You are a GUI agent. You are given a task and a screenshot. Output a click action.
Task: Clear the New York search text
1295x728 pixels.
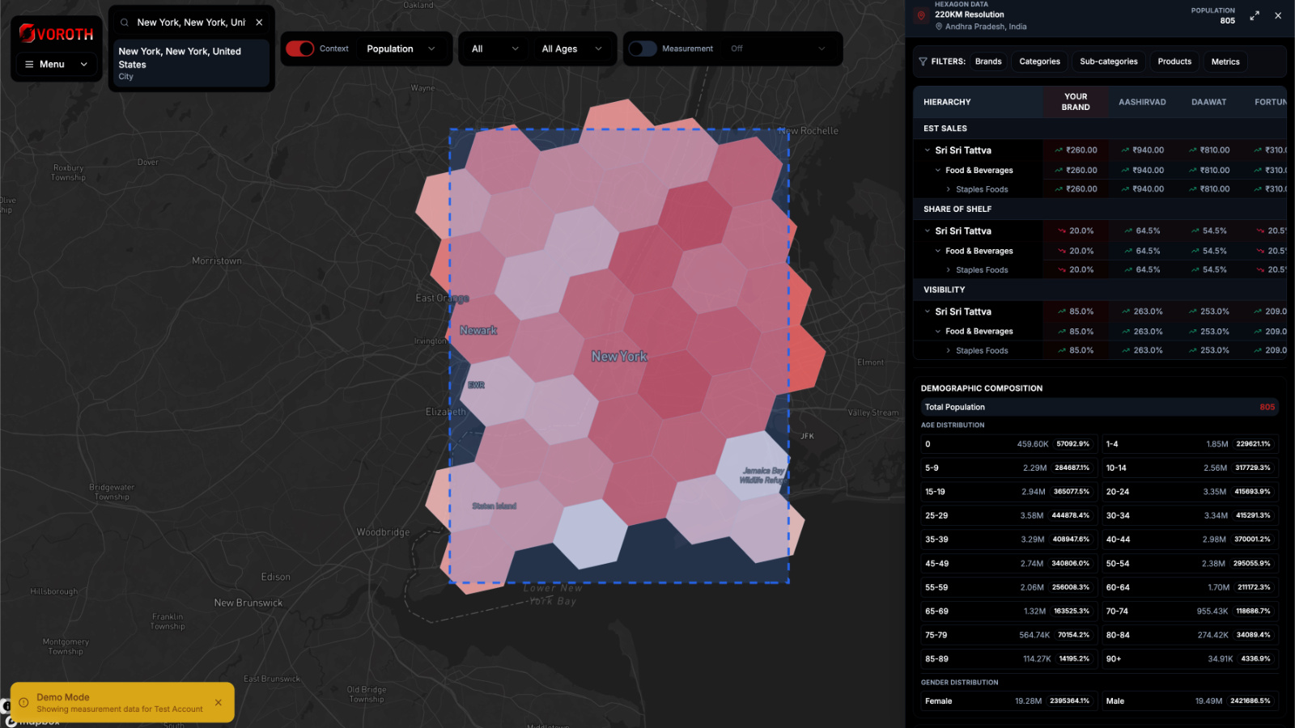click(x=259, y=23)
